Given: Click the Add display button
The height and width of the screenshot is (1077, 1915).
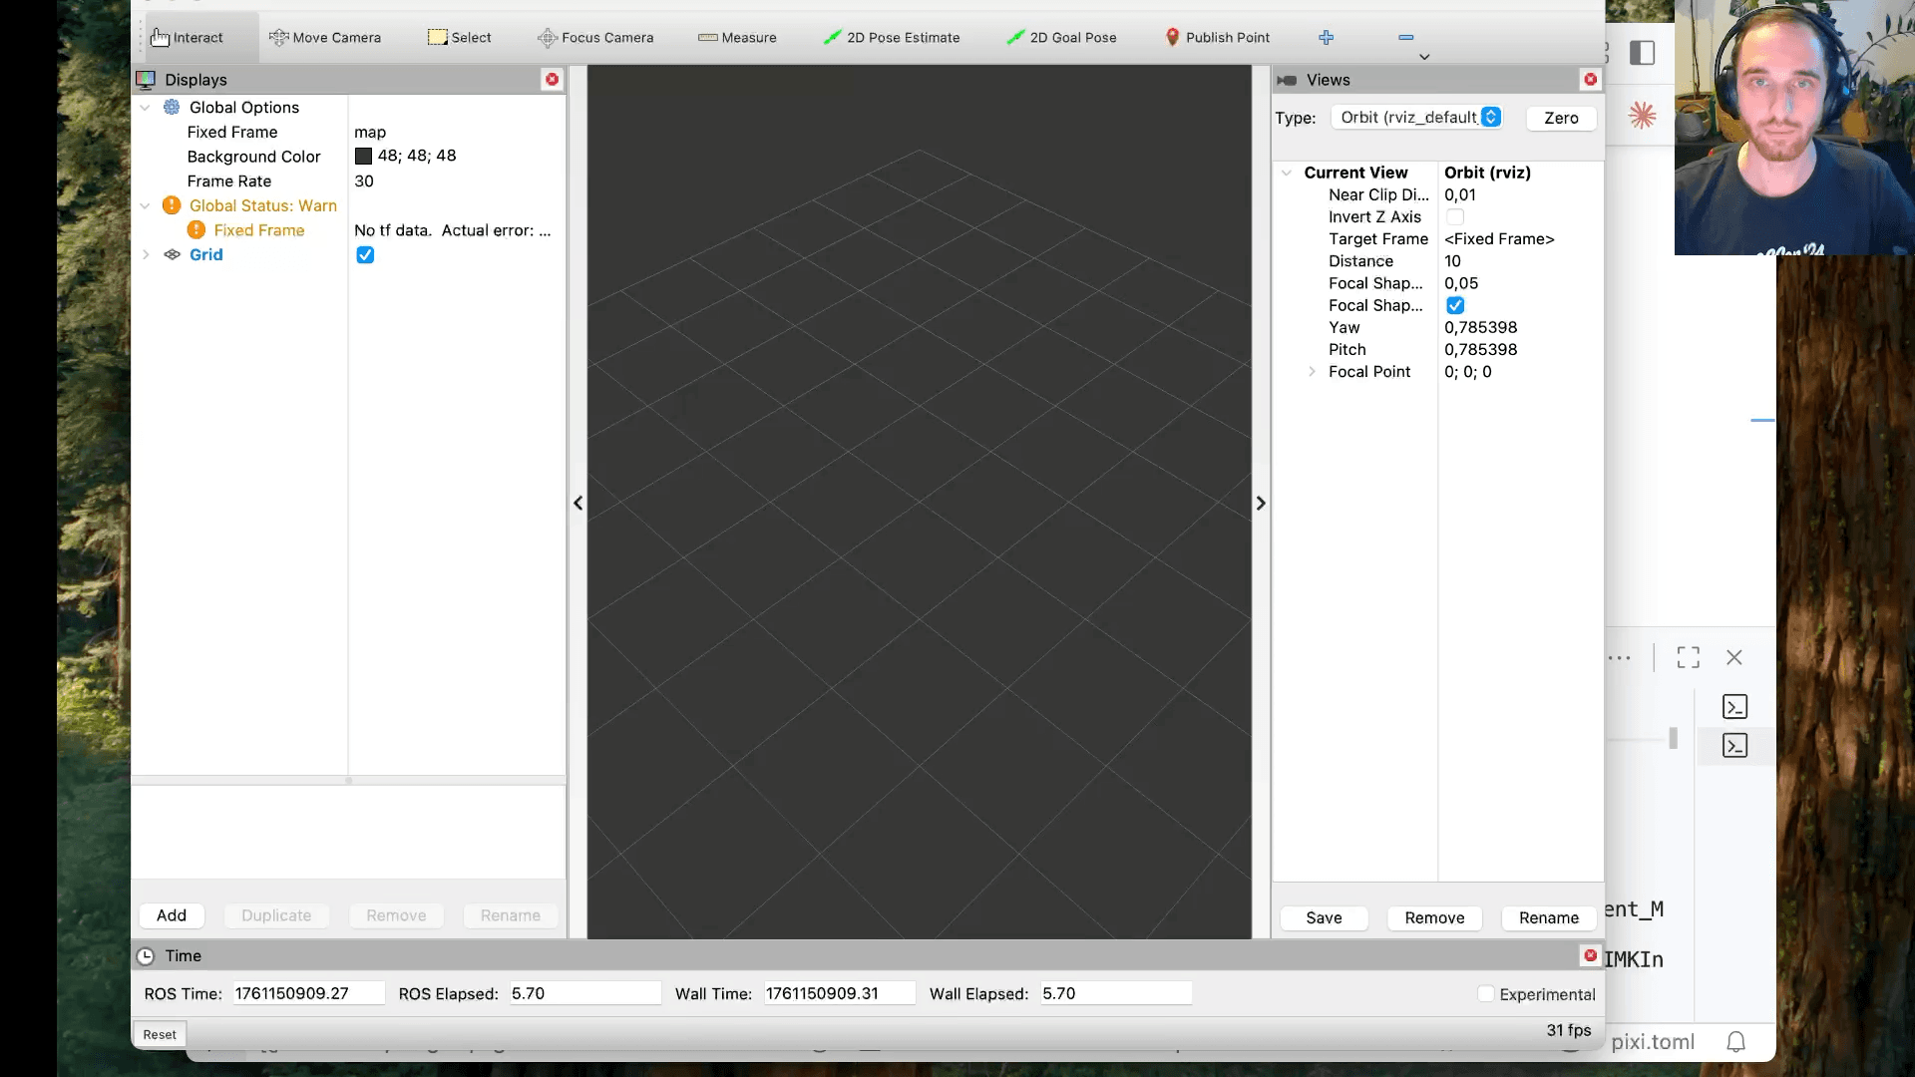Looking at the screenshot, I should pos(171,915).
